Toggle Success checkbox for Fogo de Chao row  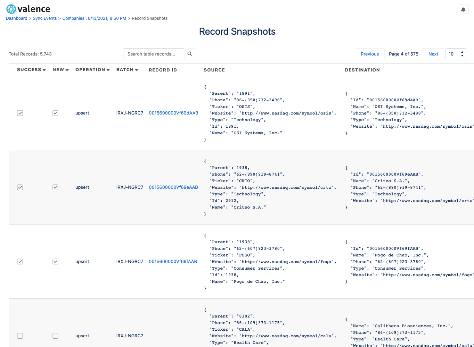[20, 262]
